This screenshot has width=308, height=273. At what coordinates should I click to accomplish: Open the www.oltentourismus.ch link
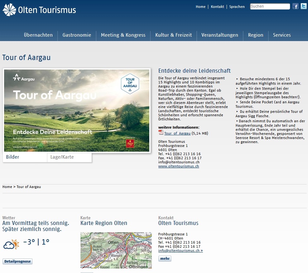pos(179,166)
